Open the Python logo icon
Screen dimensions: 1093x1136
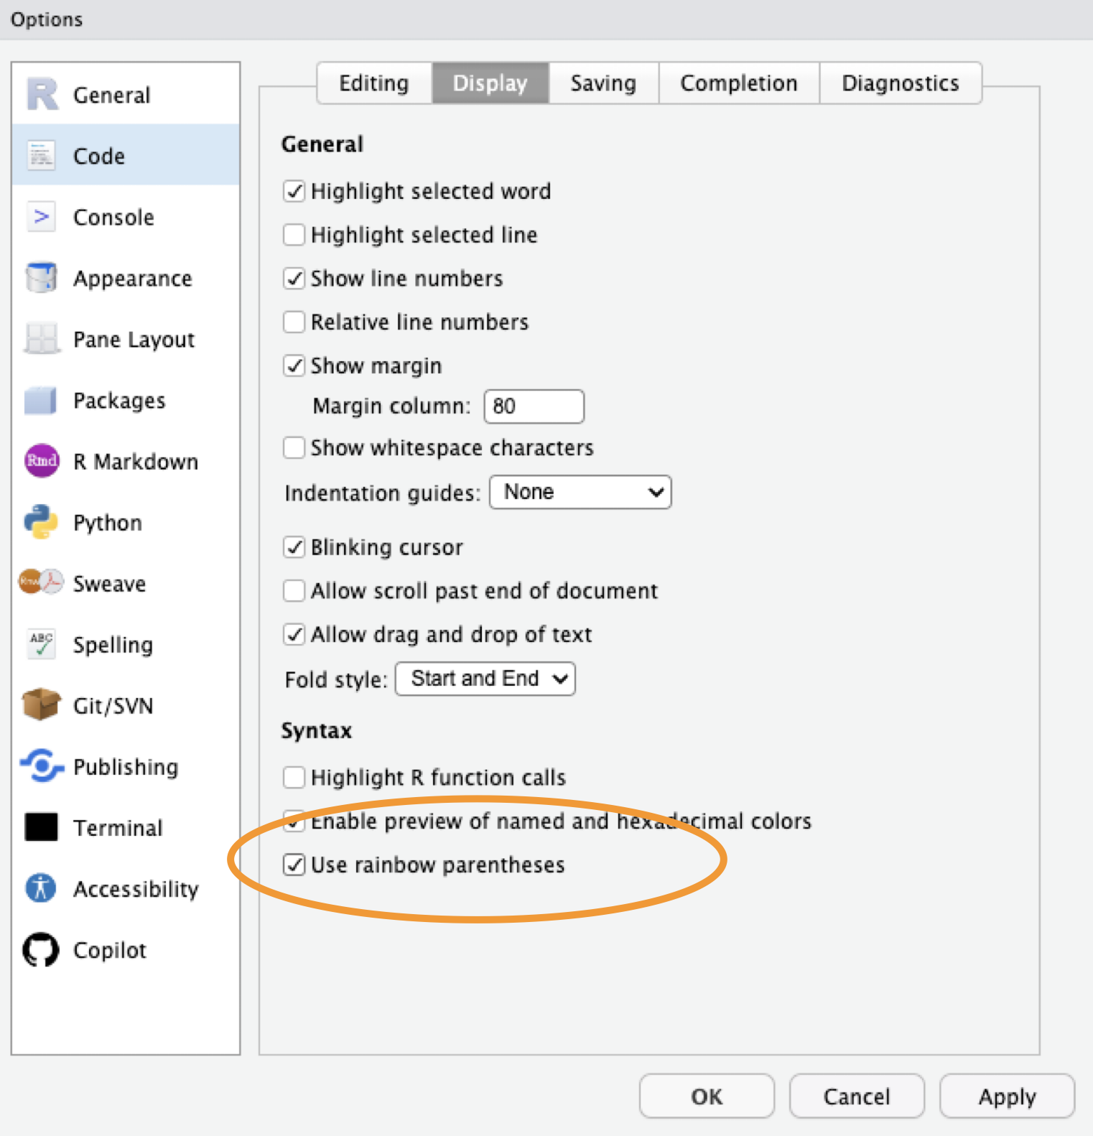pyautogui.click(x=42, y=522)
